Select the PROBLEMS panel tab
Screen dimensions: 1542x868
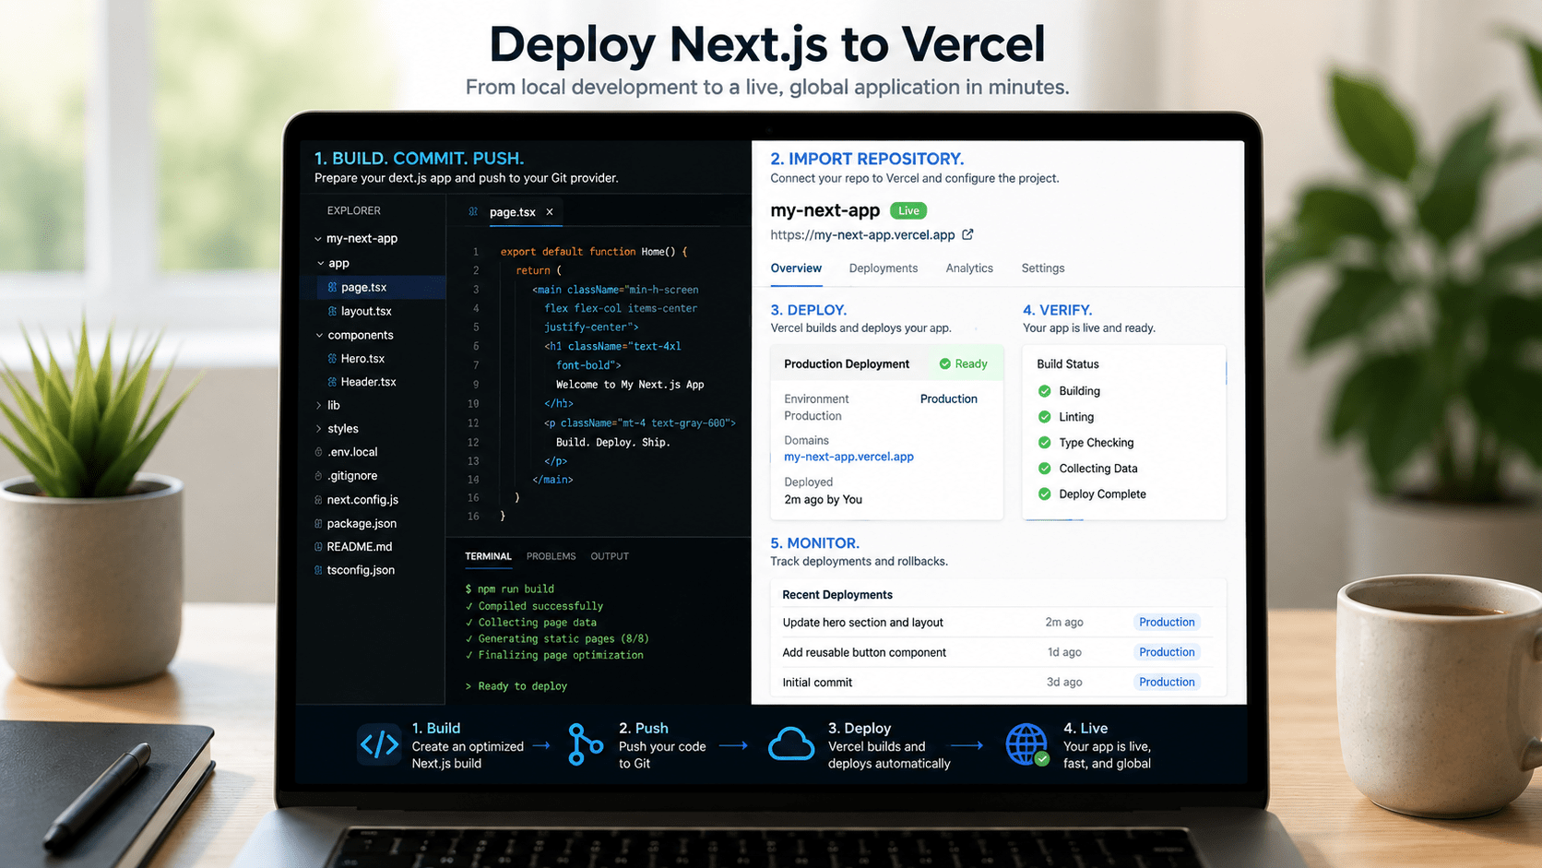click(x=551, y=556)
